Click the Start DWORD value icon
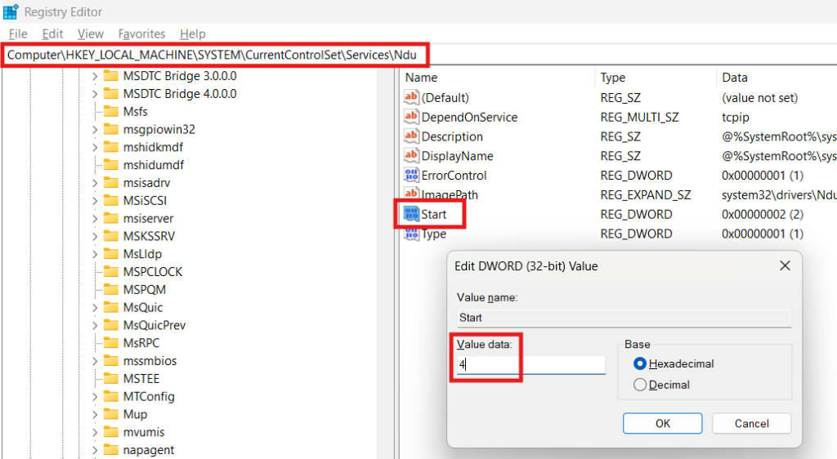Image resolution: width=837 pixels, height=459 pixels. (x=410, y=215)
